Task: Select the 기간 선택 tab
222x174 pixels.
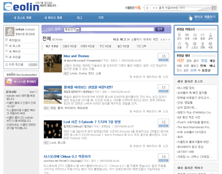Action: pyautogui.click(x=141, y=46)
